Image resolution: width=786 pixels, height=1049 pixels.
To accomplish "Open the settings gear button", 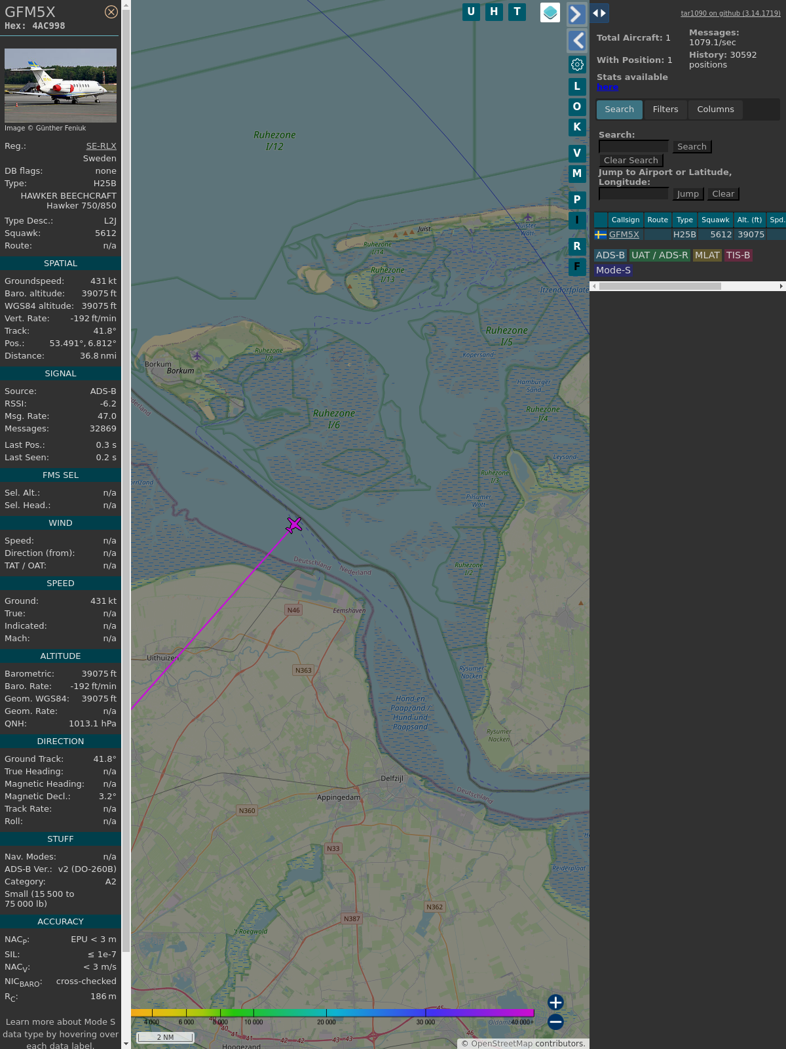I will 577,64.
